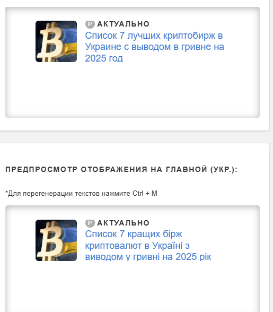Screen dimensions: 273x312
Task: Click the word 'Украине' in the top headline
Action: click(103, 47)
